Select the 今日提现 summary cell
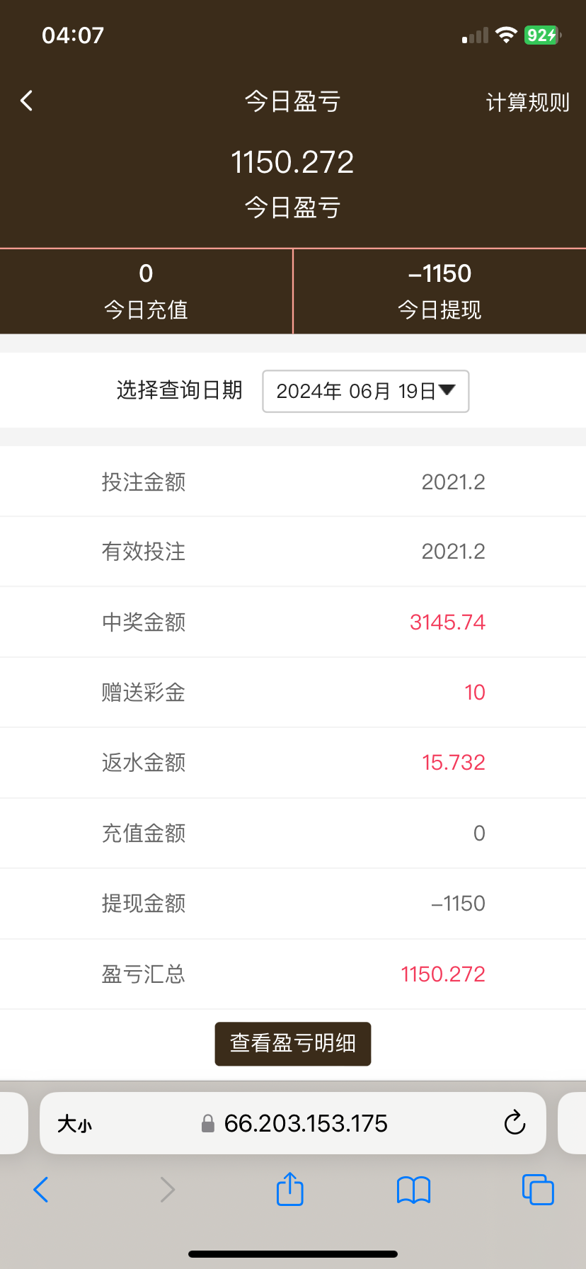 coord(439,291)
